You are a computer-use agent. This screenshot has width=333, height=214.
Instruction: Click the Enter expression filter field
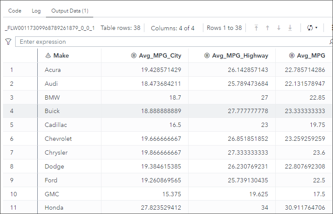coord(174,42)
